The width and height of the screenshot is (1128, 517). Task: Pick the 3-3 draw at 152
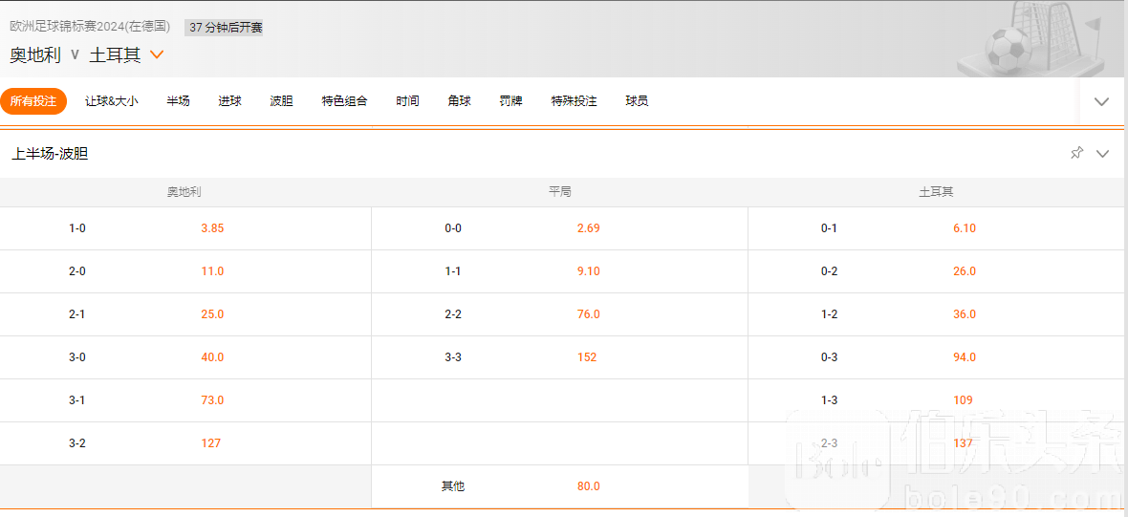coord(587,357)
